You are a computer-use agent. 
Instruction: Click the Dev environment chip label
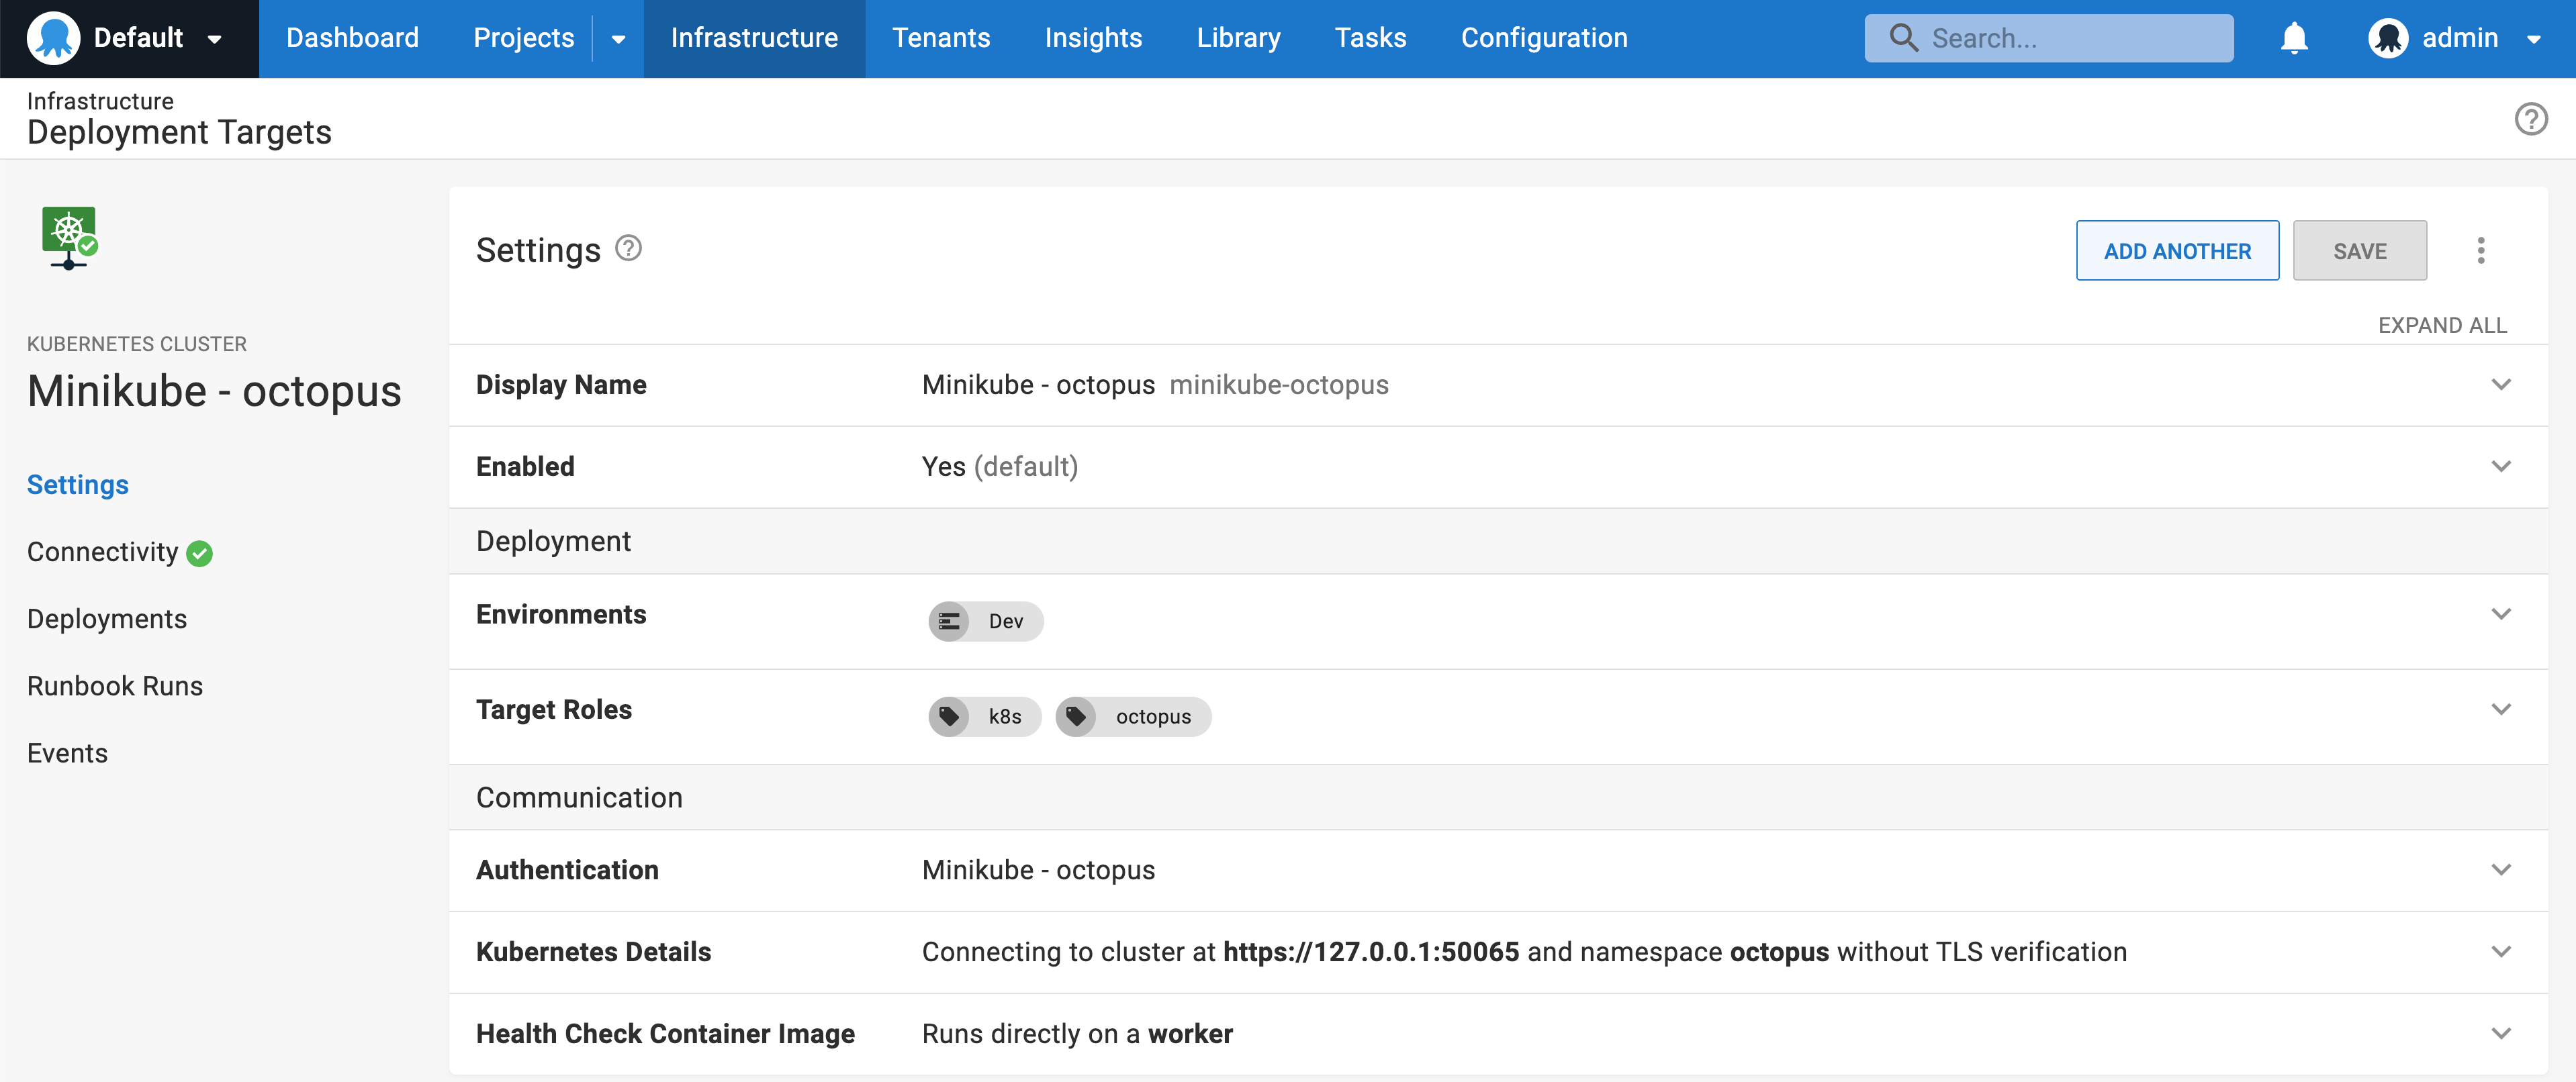[1005, 622]
